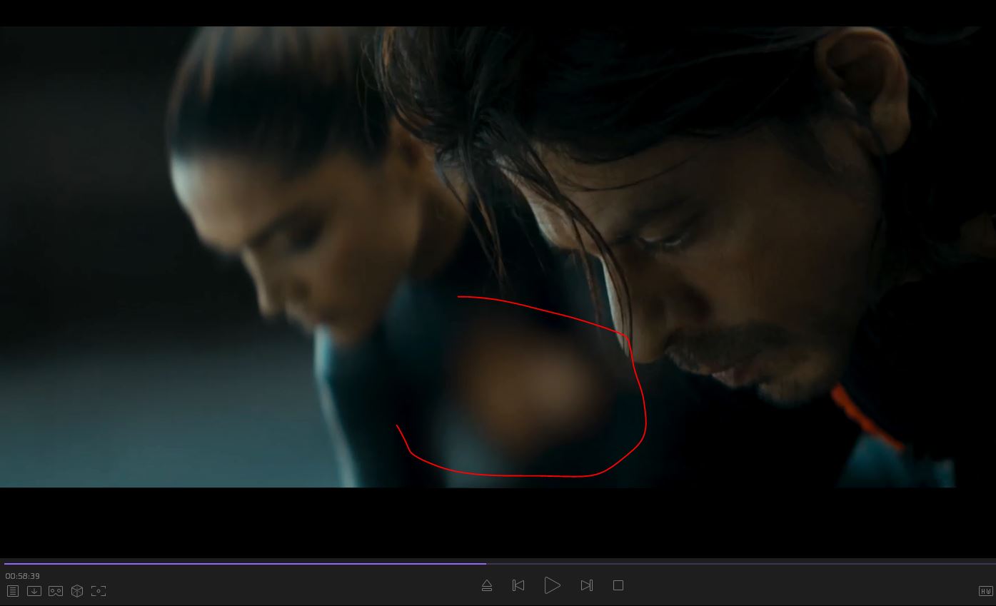
Task: Capture a screenshot with the frame-capture icon
Action: pyautogui.click(x=99, y=591)
